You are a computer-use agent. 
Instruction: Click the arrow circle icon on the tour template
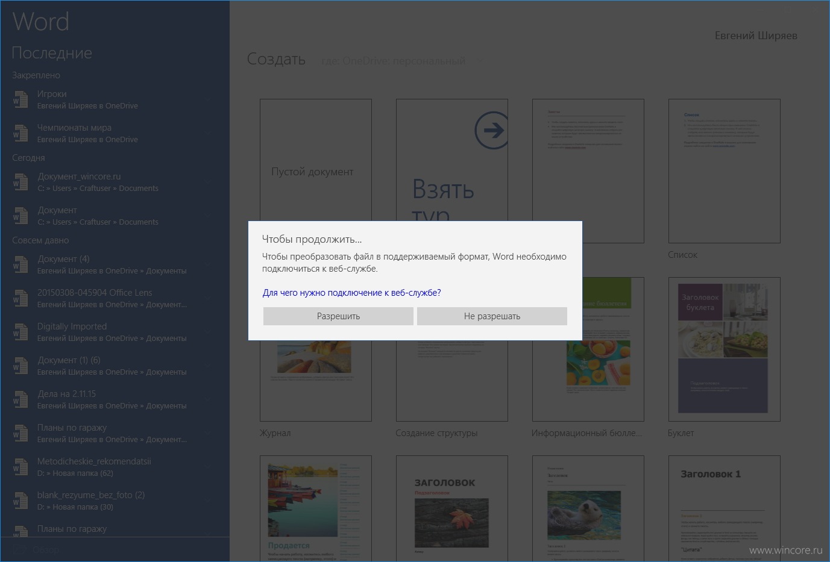491,130
